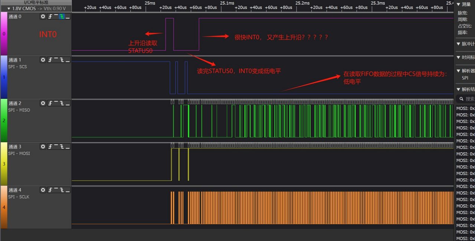Screen dimensions: 475x241
Task: Click gear icon on 通道 3 MOSI
Action: [43, 147]
